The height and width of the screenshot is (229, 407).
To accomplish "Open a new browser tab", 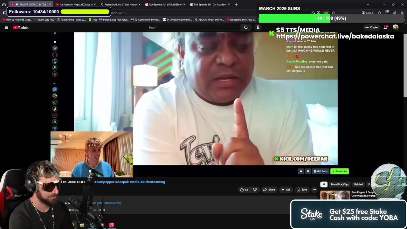I will 236,4.
